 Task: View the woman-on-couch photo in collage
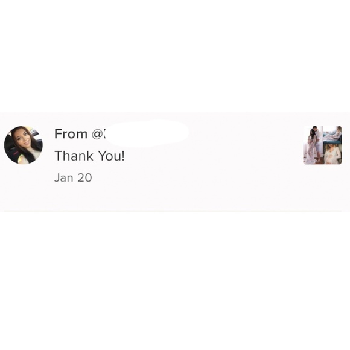click(x=332, y=134)
